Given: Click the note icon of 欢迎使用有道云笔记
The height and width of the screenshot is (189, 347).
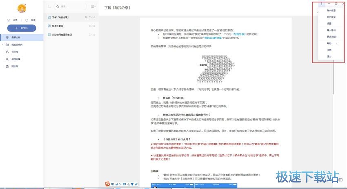Looking at the screenshot, I should (x=49, y=35).
